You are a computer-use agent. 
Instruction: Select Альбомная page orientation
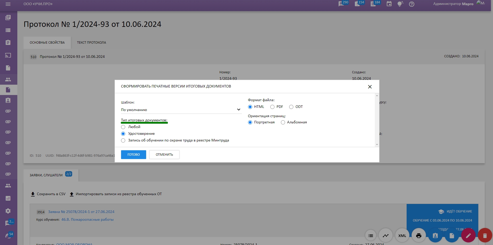tap(283, 122)
